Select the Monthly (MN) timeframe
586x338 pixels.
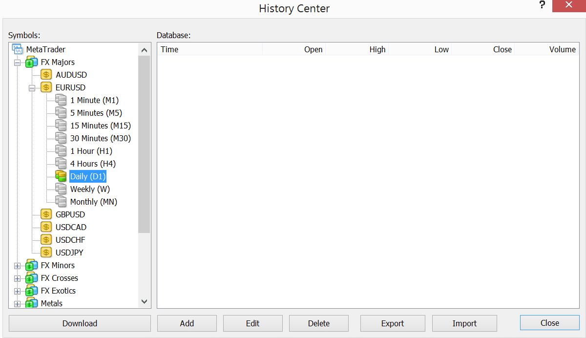[93, 201]
